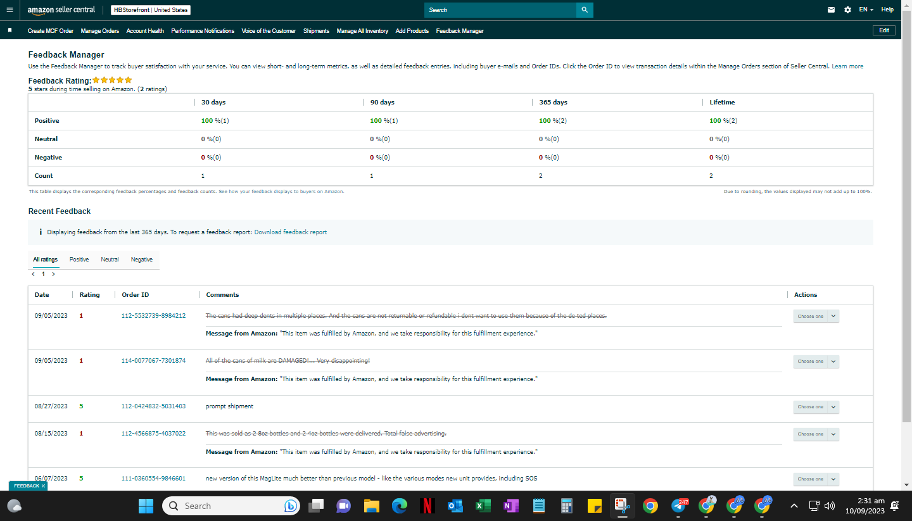
Task: Open Microsoft Edge from the taskbar
Action: 399,506
